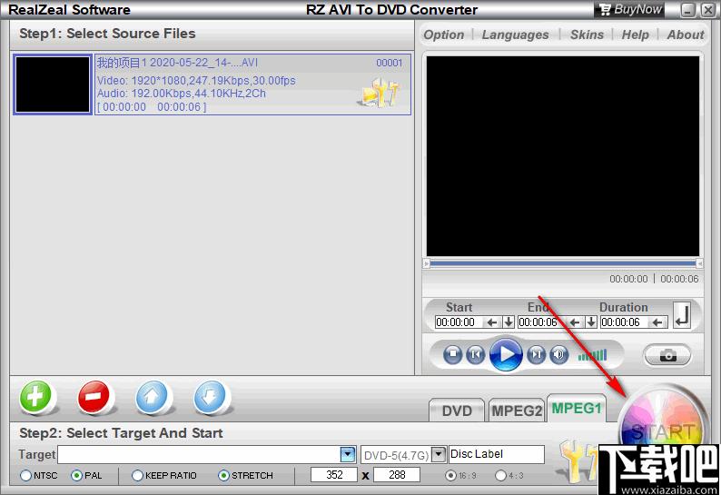721x495 pixels.
Task: Move selected file up in list
Action: [152, 397]
